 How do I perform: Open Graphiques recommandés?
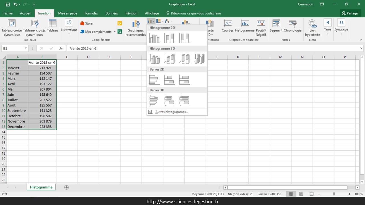[x=136, y=28]
